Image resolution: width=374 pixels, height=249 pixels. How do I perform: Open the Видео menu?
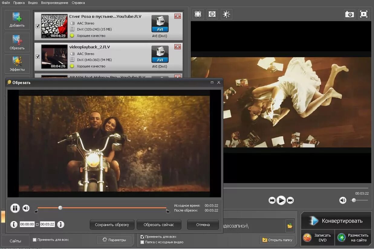[x=33, y=3]
